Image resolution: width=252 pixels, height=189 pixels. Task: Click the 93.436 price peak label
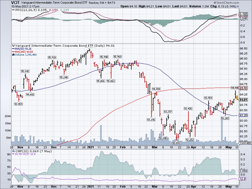click(x=188, y=109)
